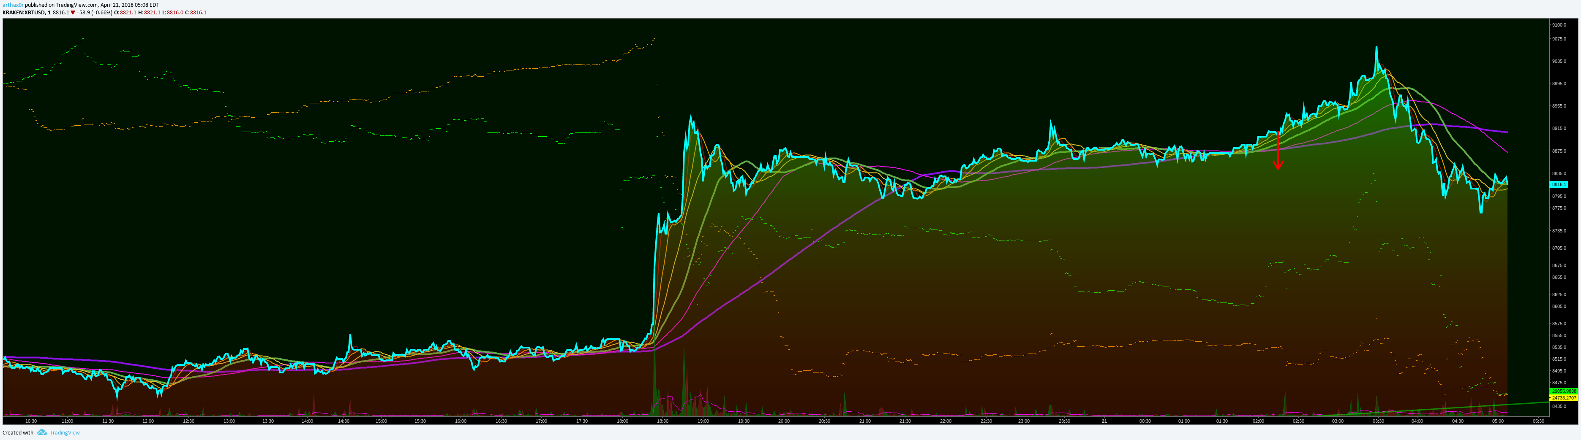Click the 18:00 time axis label

[x=622, y=421]
